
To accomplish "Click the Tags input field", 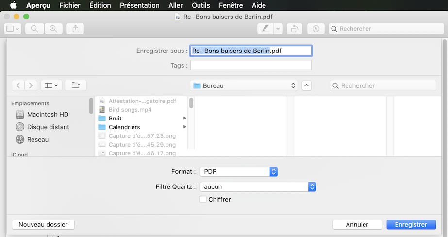I will coord(250,65).
